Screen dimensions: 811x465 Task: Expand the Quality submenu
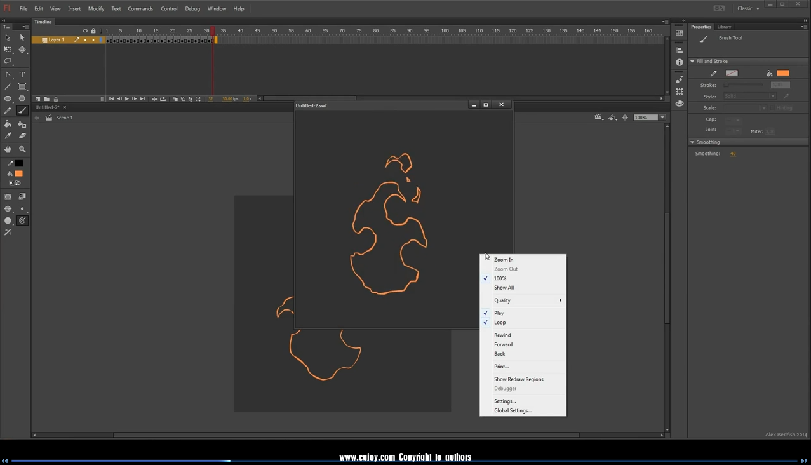523,300
